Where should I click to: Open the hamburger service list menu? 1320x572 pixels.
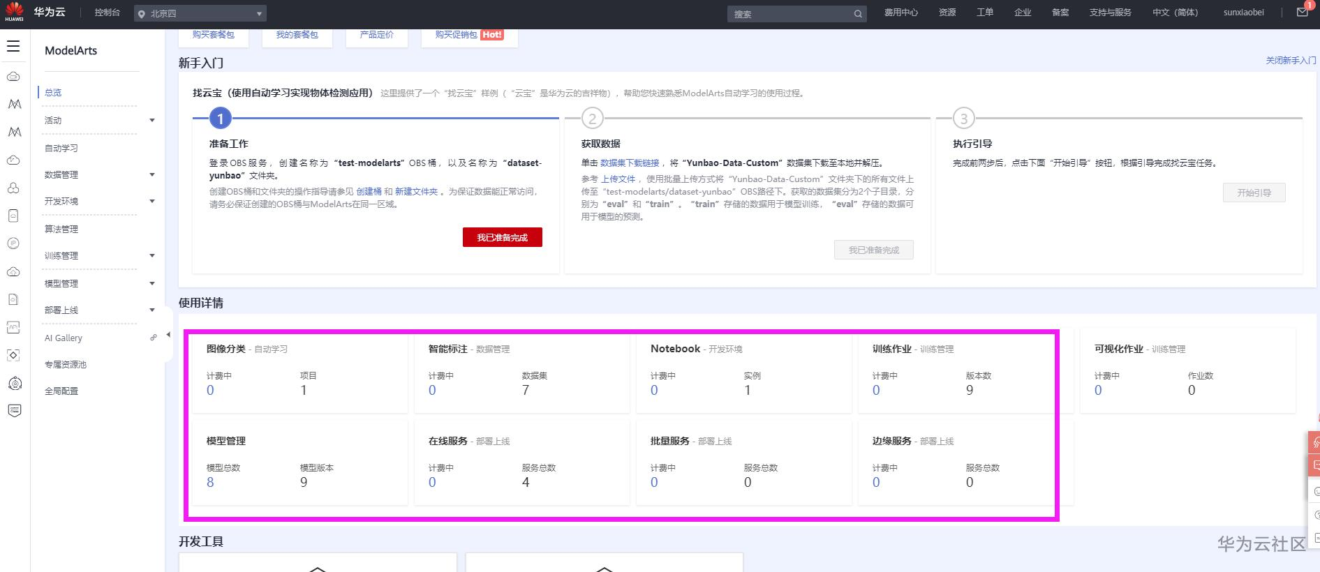pyautogui.click(x=13, y=47)
